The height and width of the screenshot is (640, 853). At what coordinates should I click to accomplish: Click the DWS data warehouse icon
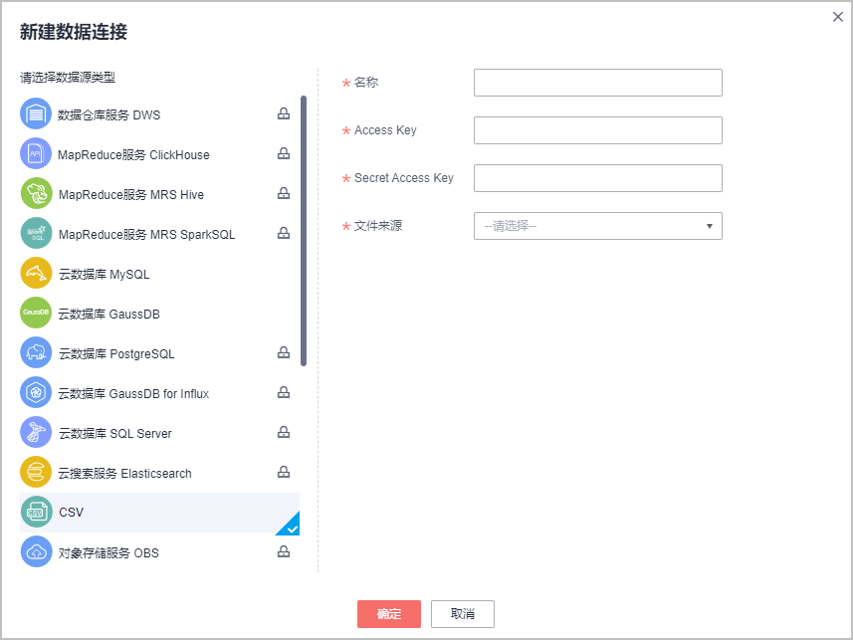36,113
